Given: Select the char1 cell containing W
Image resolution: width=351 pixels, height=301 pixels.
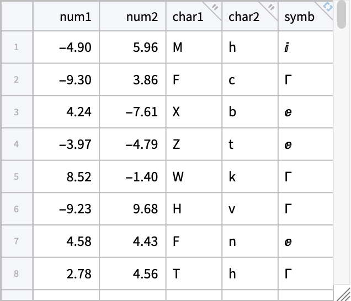Looking at the screenshot, I should pyautogui.click(x=193, y=177).
